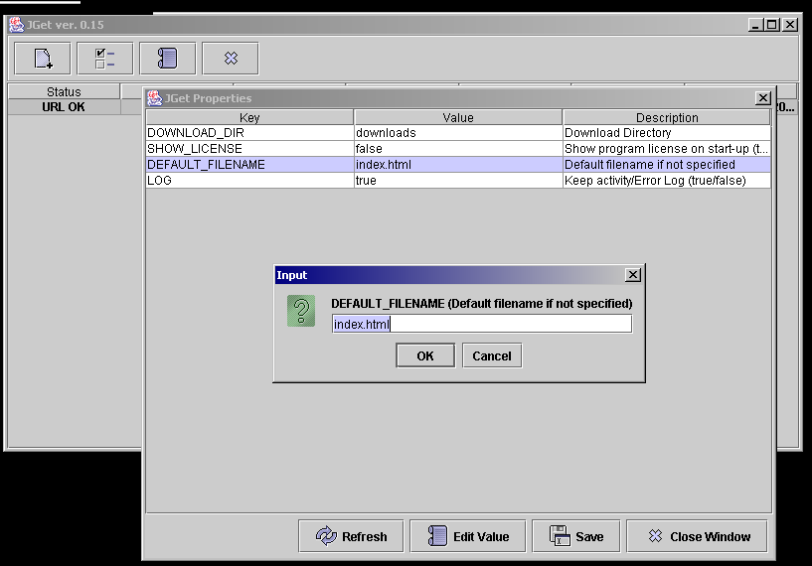This screenshot has width=812, height=566.
Task: Click the DEFAULT_FILENAME text input field
Action: (482, 324)
